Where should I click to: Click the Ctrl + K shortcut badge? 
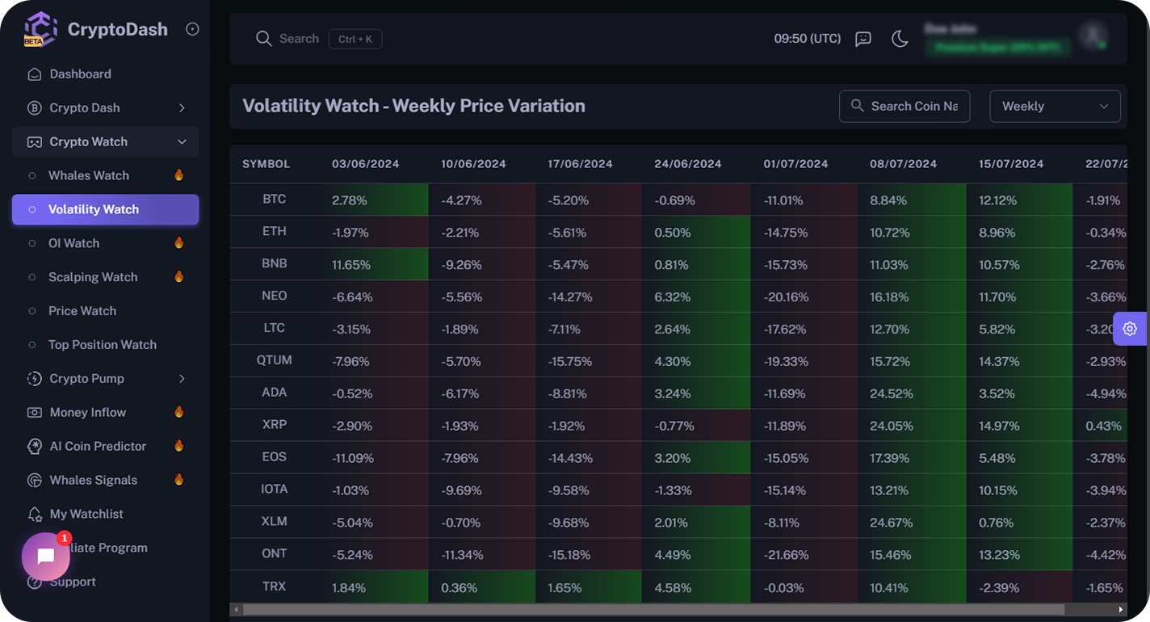tap(355, 39)
